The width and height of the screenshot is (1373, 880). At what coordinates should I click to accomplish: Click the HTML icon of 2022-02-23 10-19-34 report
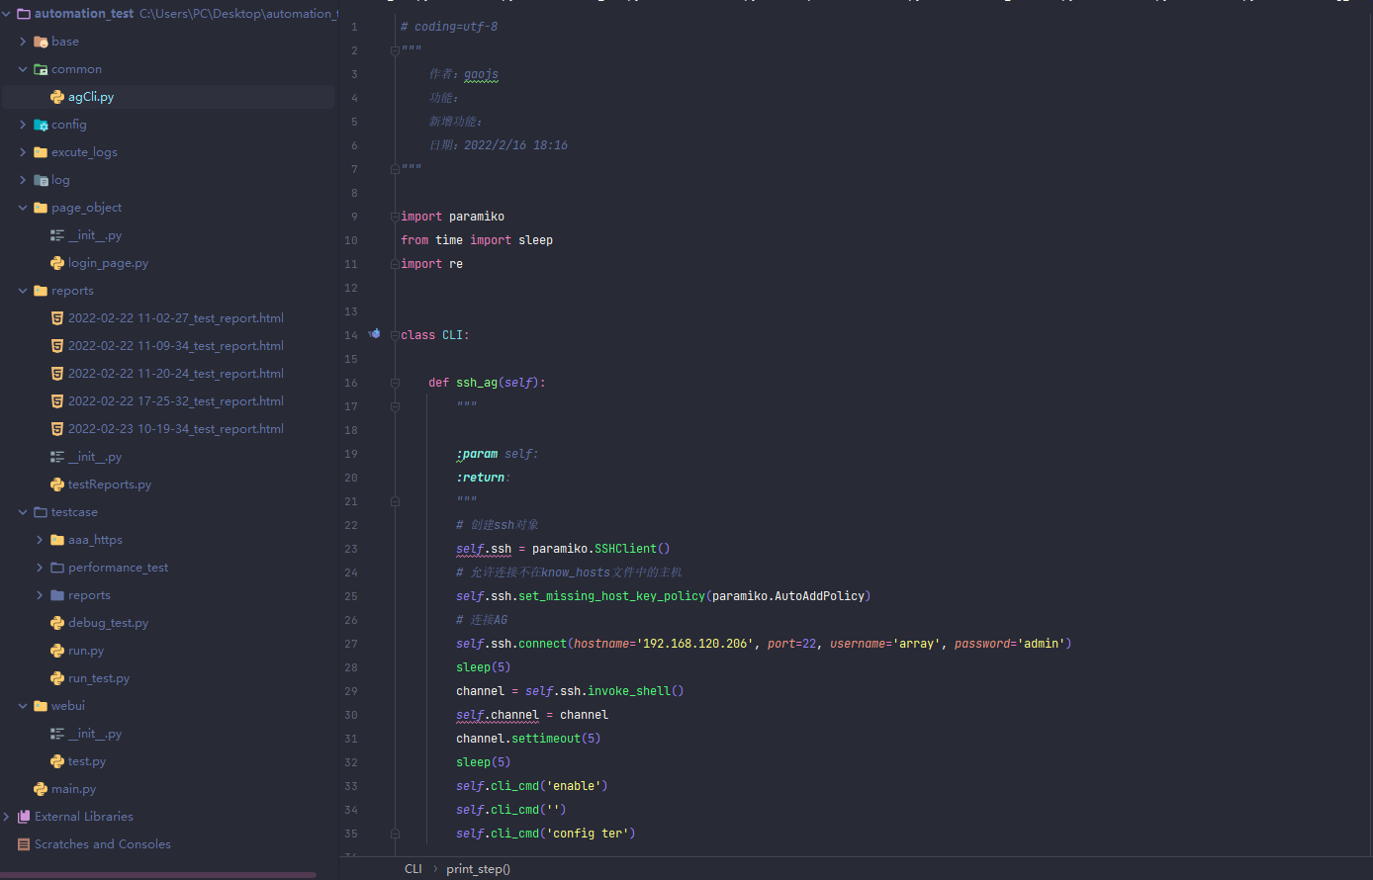[57, 429]
